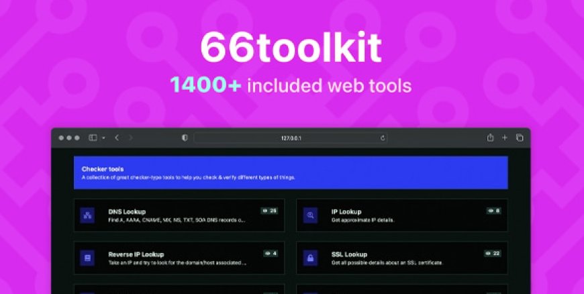Click the 127.0.0.1 address field
Viewport: 584px width, 294px height.
(x=289, y=138)
